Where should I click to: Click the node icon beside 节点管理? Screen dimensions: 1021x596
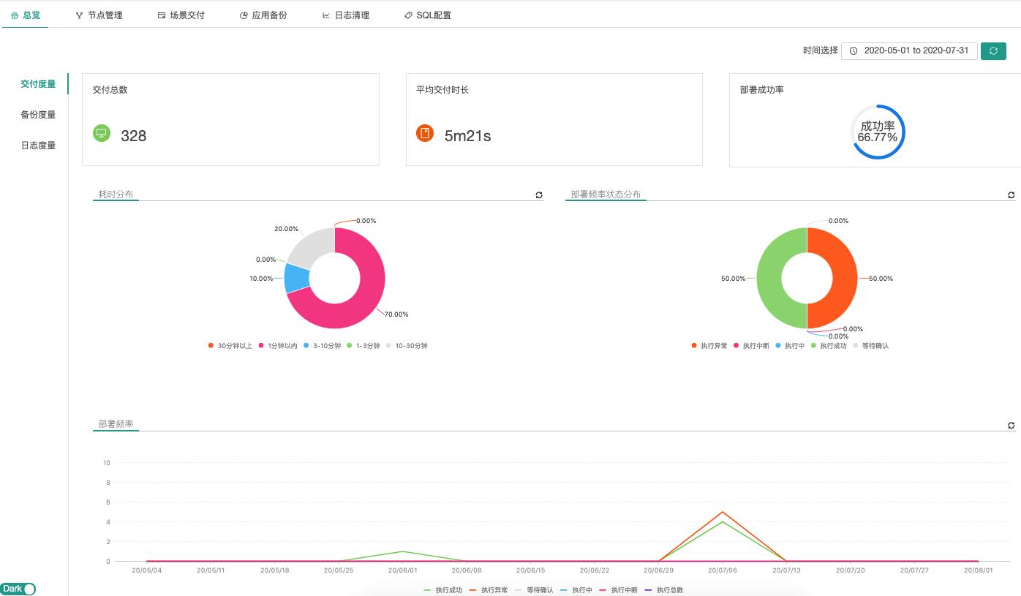(78, 14)
